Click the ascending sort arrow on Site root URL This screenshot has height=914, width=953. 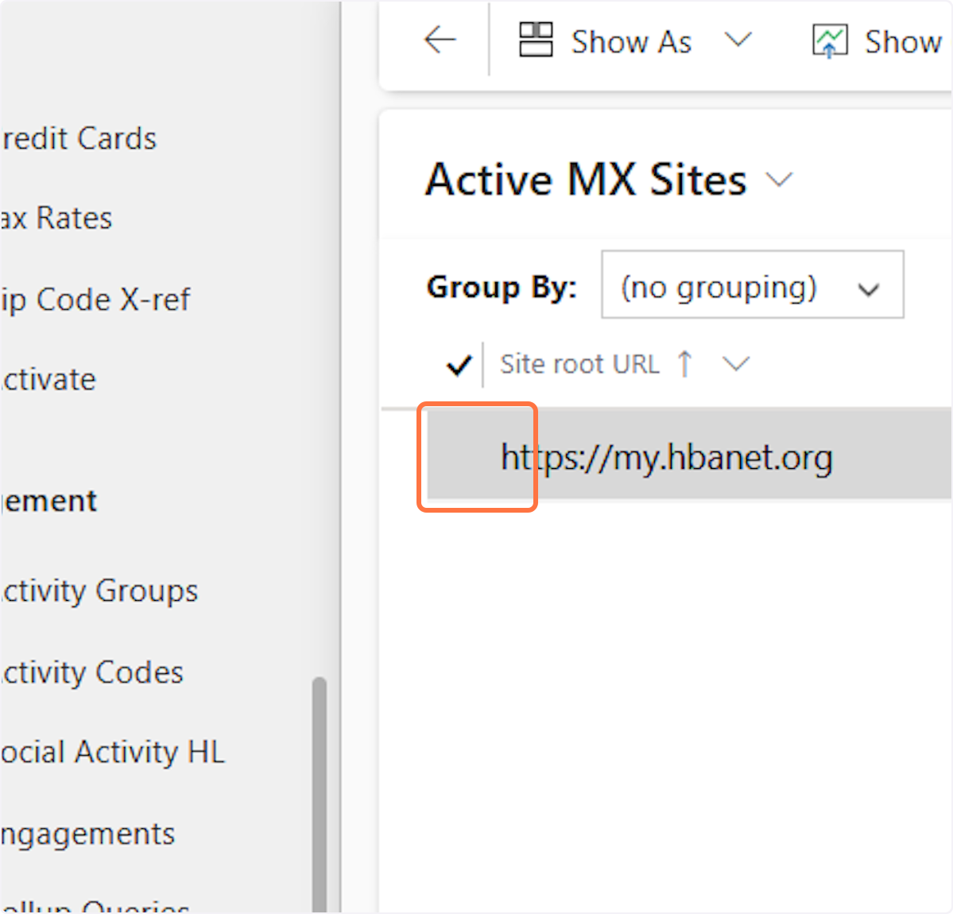point(684,363)
